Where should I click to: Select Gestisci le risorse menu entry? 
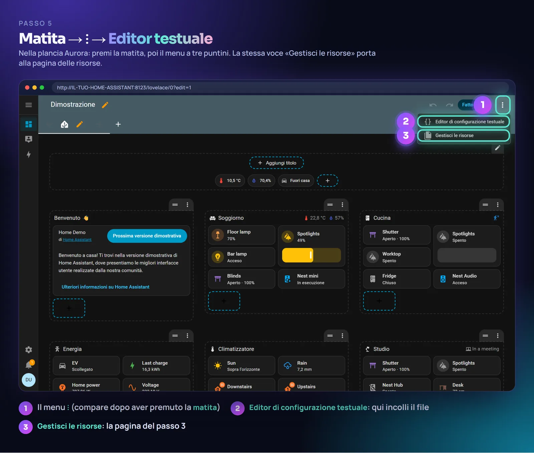(464, 135)
